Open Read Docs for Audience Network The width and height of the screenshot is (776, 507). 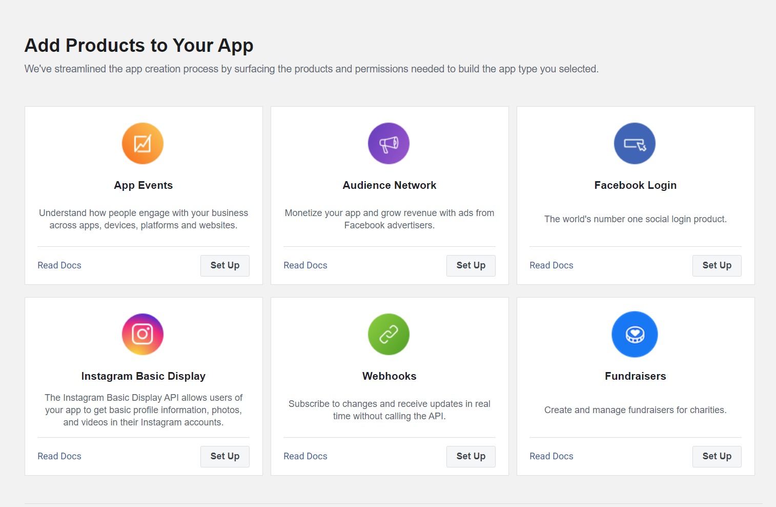point(305,265)
